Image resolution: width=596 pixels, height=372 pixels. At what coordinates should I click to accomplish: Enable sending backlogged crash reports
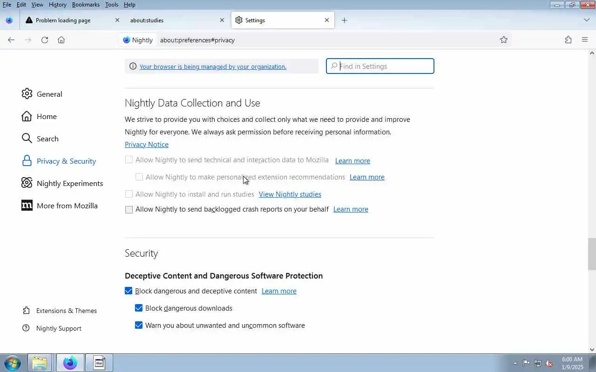129,210
